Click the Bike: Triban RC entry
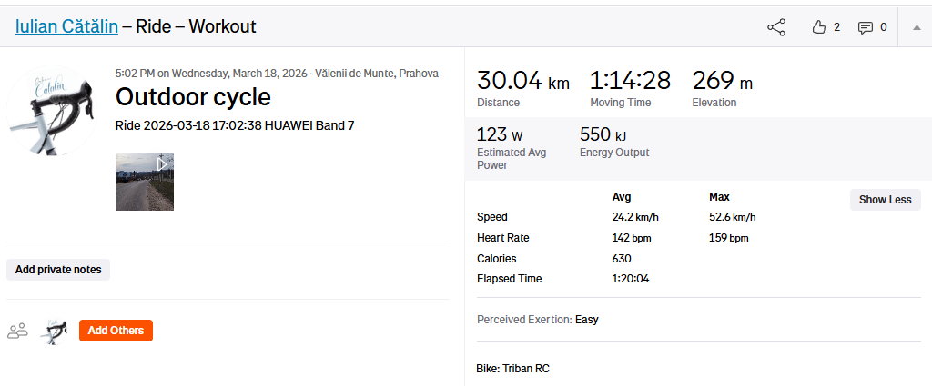932x386 pixels. (513, 369)
